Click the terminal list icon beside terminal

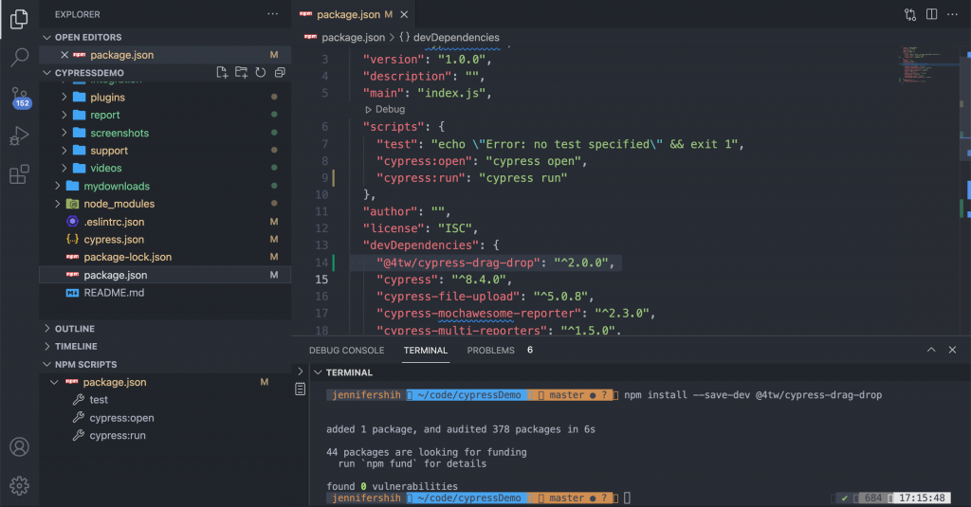pos(301,389)
